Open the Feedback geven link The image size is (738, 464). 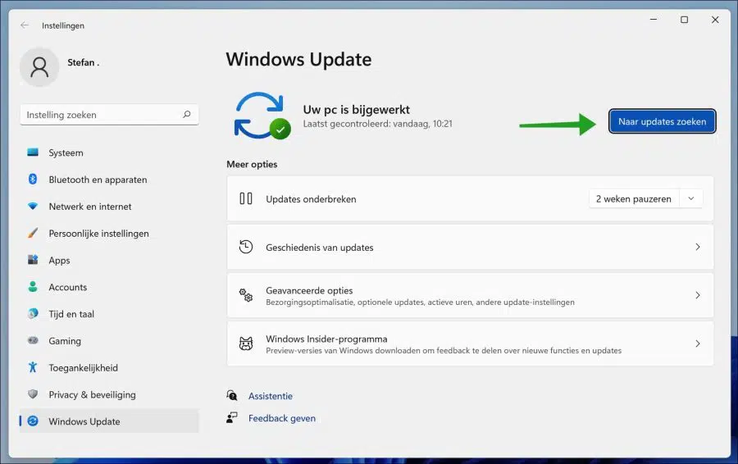pyautogui.click(x=282, y=418)
